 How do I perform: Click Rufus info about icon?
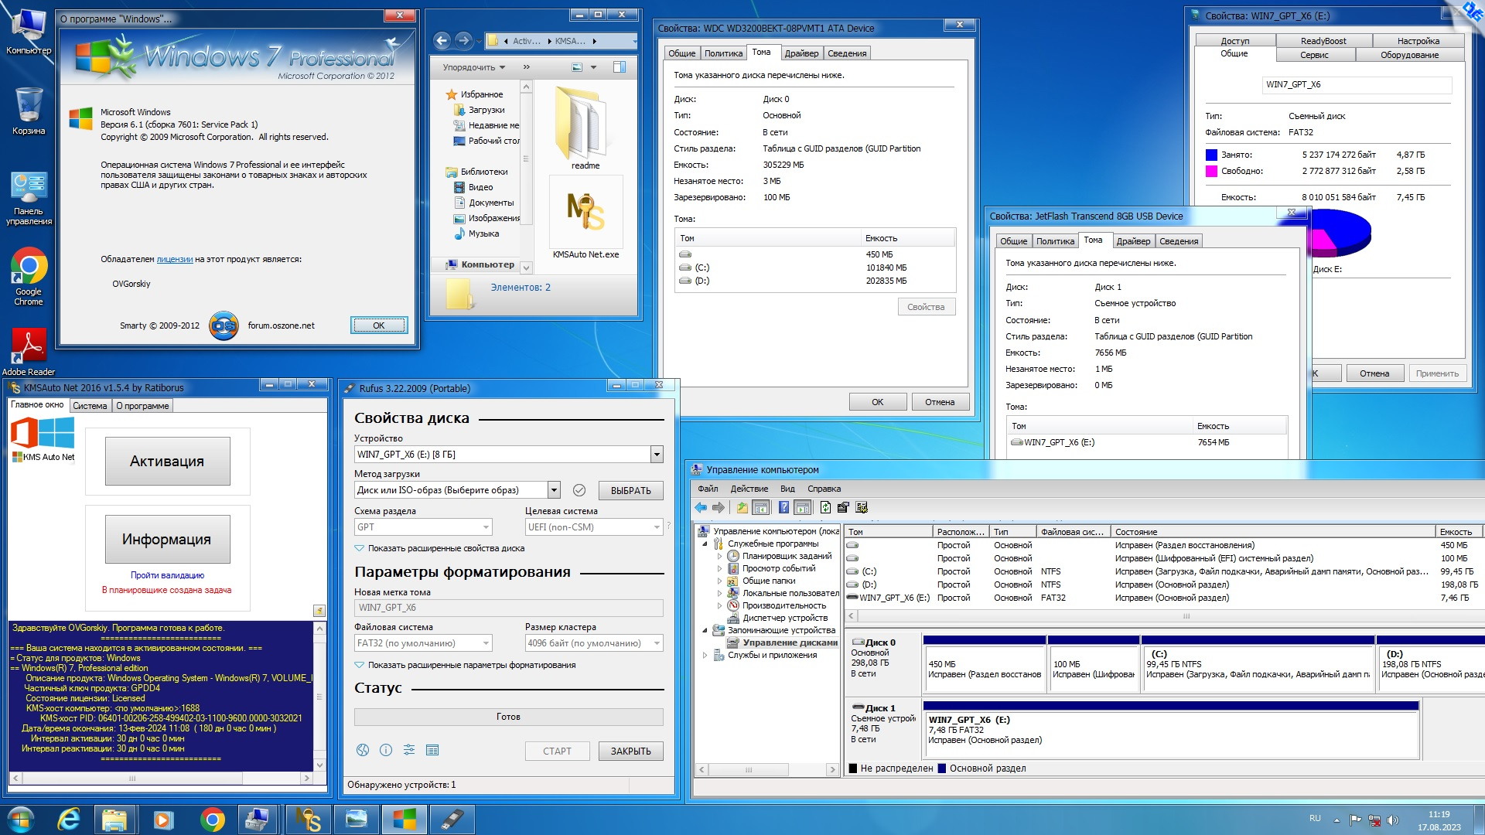pos(386,750)
